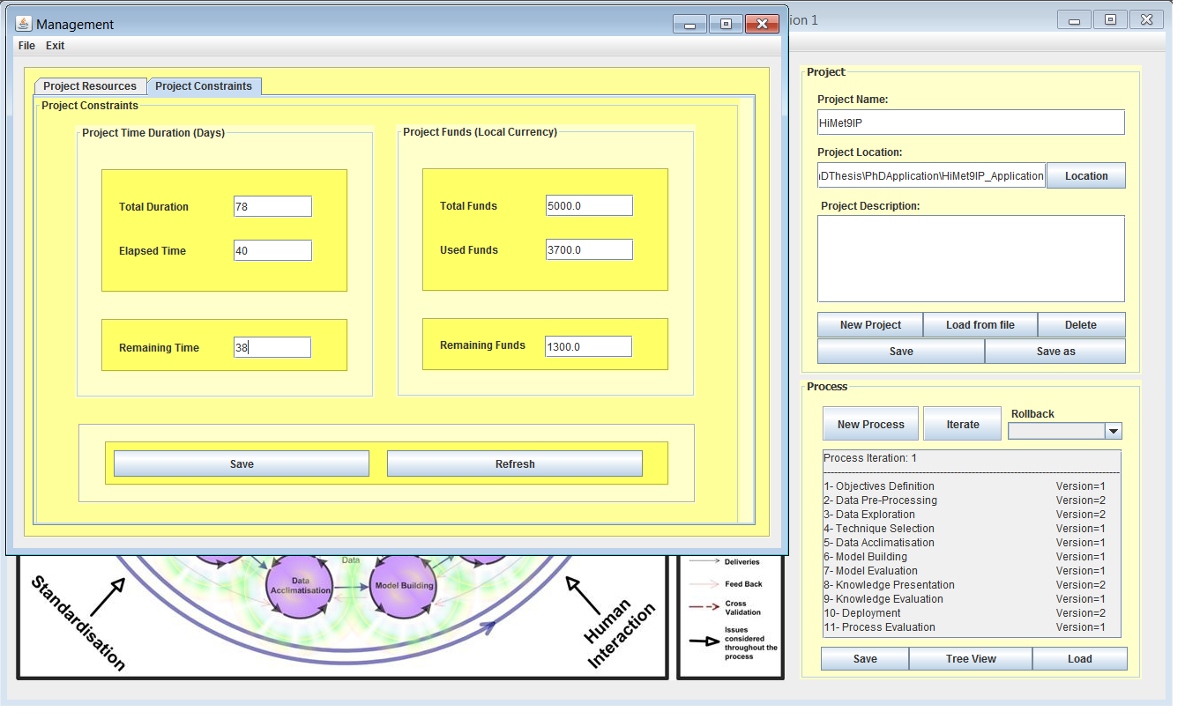Click the Total Duration input field
1185x719 pixels.
pos(272,206)
